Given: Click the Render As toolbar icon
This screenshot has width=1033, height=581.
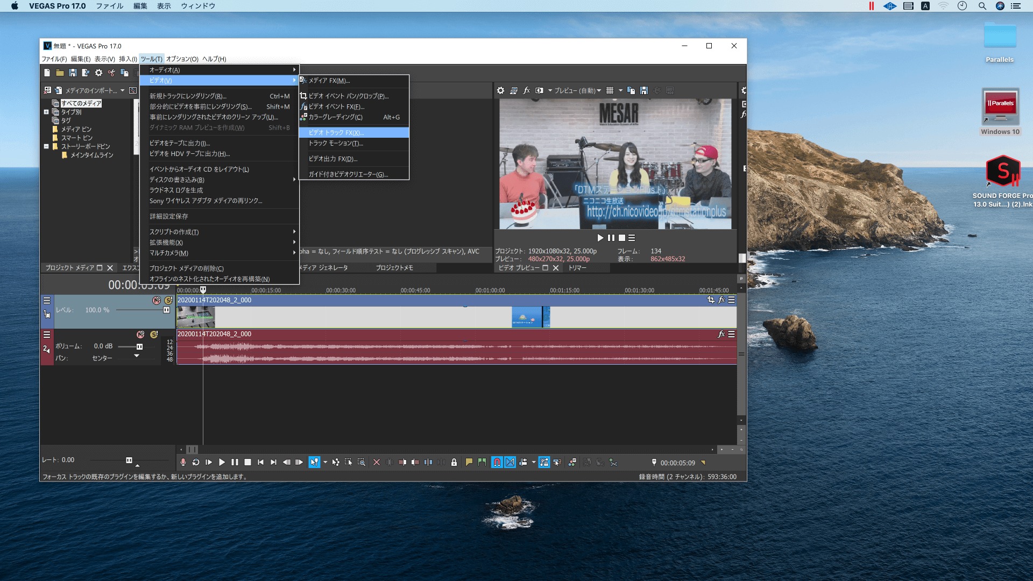Looking at the screenshot, I should click(86, 73).
